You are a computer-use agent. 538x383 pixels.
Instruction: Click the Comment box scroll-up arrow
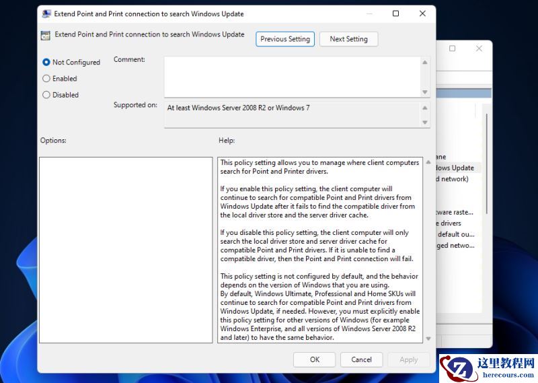tap(425, 62)
